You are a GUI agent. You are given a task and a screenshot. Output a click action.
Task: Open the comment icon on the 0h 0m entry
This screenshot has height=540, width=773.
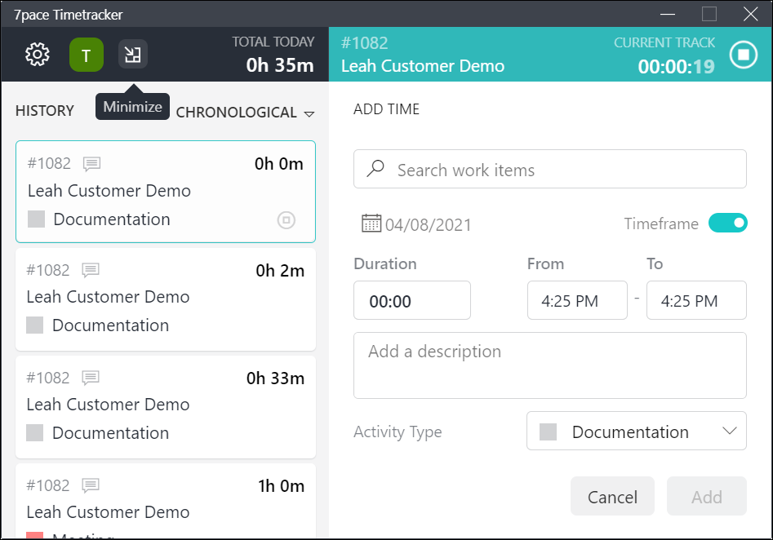(x=91, y=164)
